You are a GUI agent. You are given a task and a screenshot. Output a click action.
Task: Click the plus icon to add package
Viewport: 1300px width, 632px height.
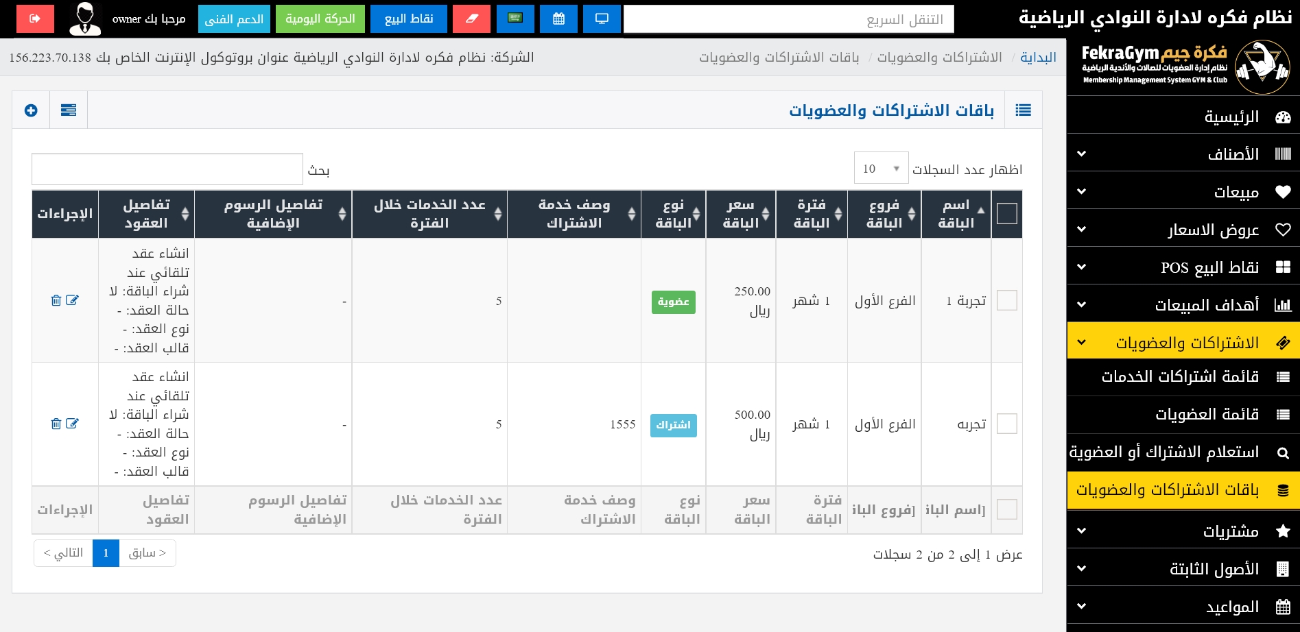point(31,110)
